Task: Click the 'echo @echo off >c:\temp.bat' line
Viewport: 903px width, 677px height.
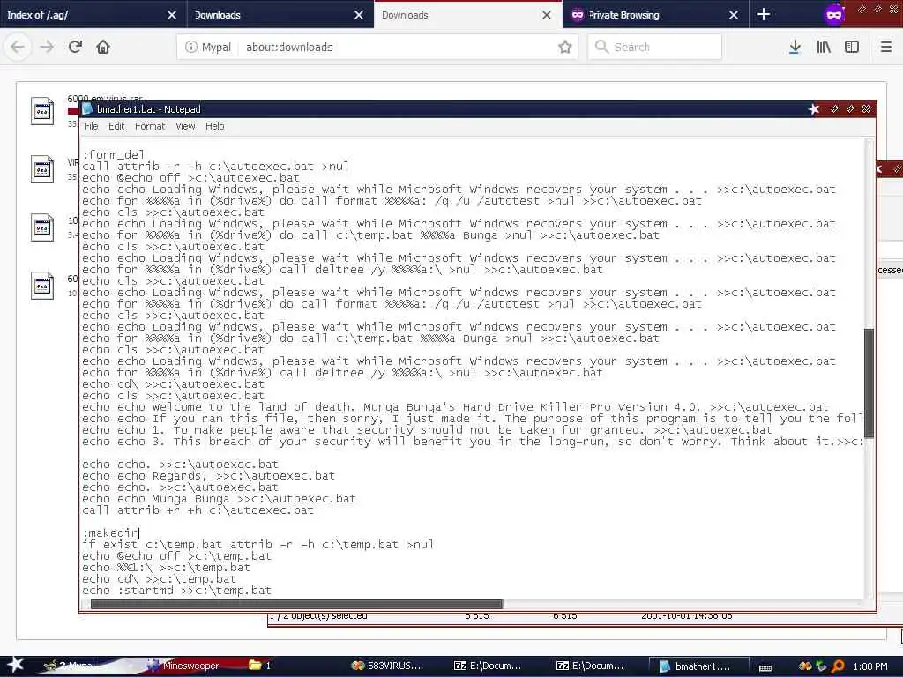Action: click(176, 556)
